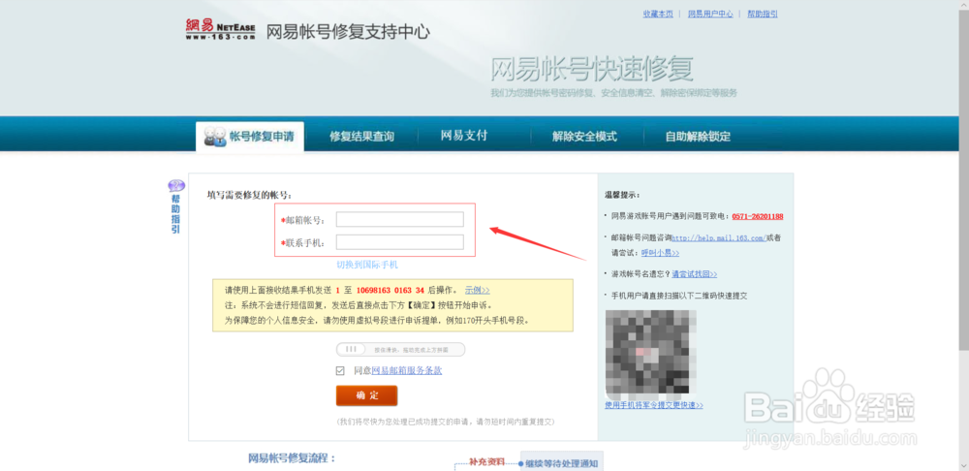Open the 网易用户中心 link

point(710,14)
